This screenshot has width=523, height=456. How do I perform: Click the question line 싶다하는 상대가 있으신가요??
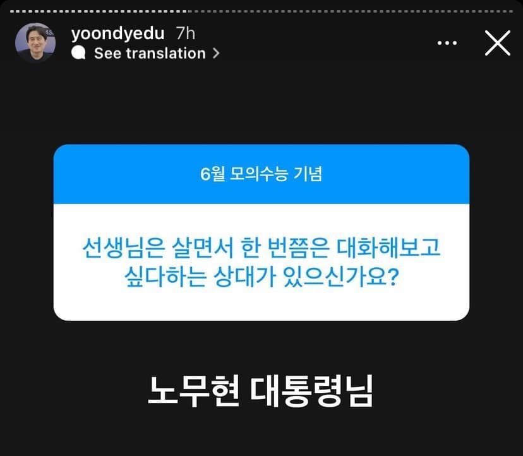261,277
